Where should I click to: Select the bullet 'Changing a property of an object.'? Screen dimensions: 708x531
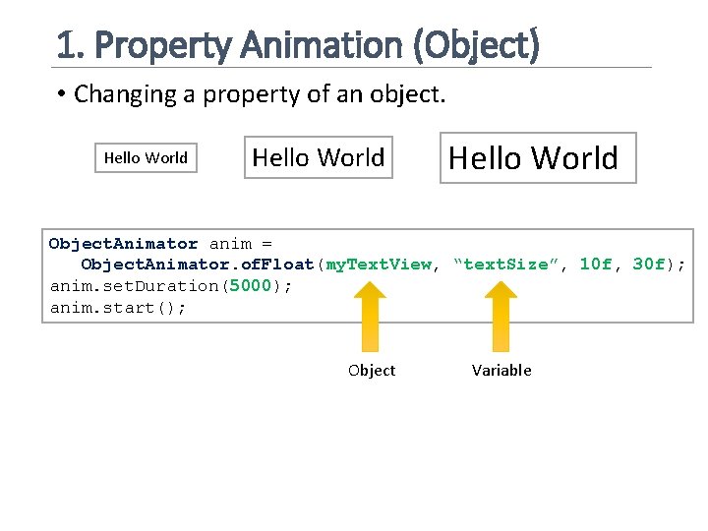tap(260, 94)
